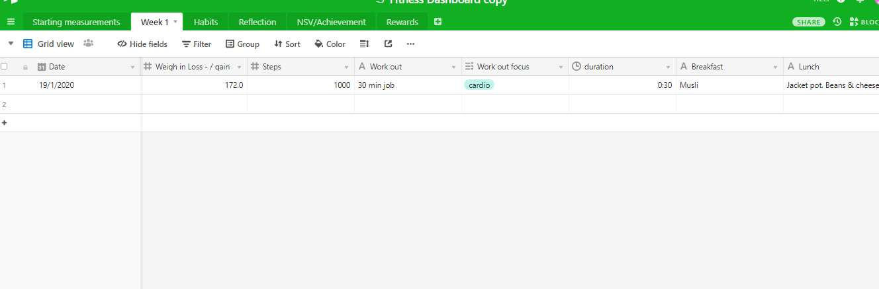Click the add new table plus icon
This screenshot has height=289, width=879.
(438, 22)
